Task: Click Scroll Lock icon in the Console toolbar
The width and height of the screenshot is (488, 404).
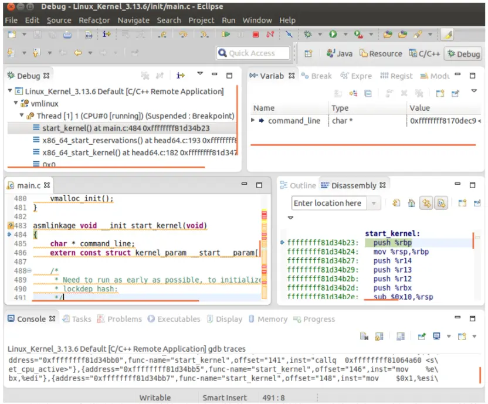Action: [379, 336]
